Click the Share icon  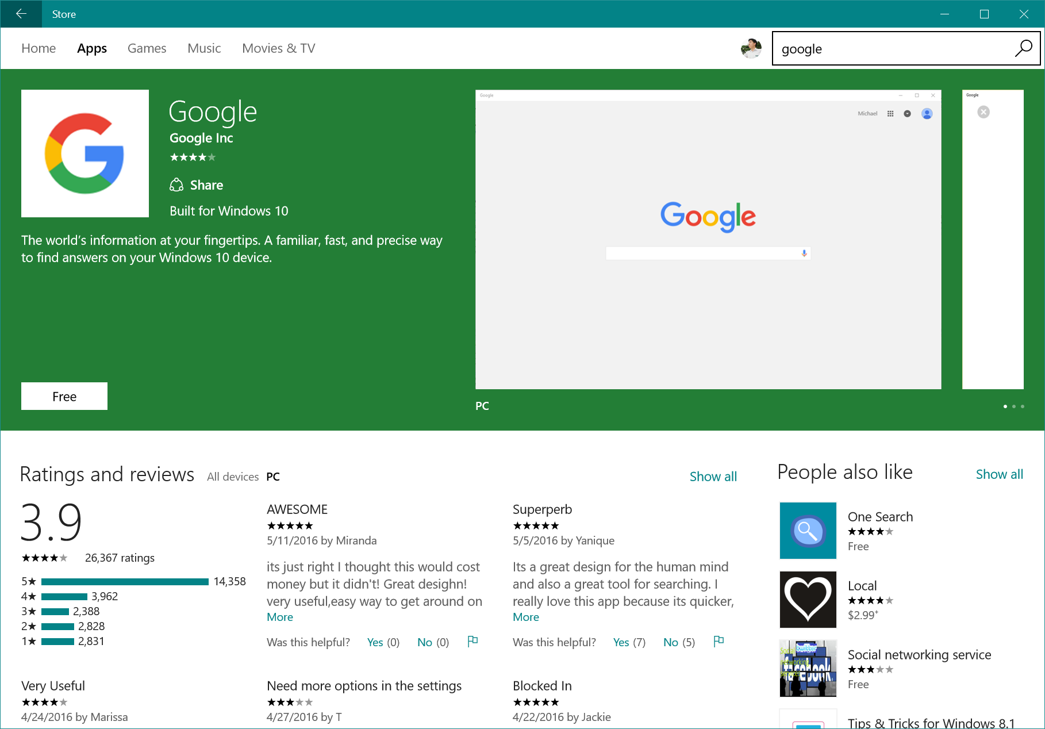[x=176, y=185]
